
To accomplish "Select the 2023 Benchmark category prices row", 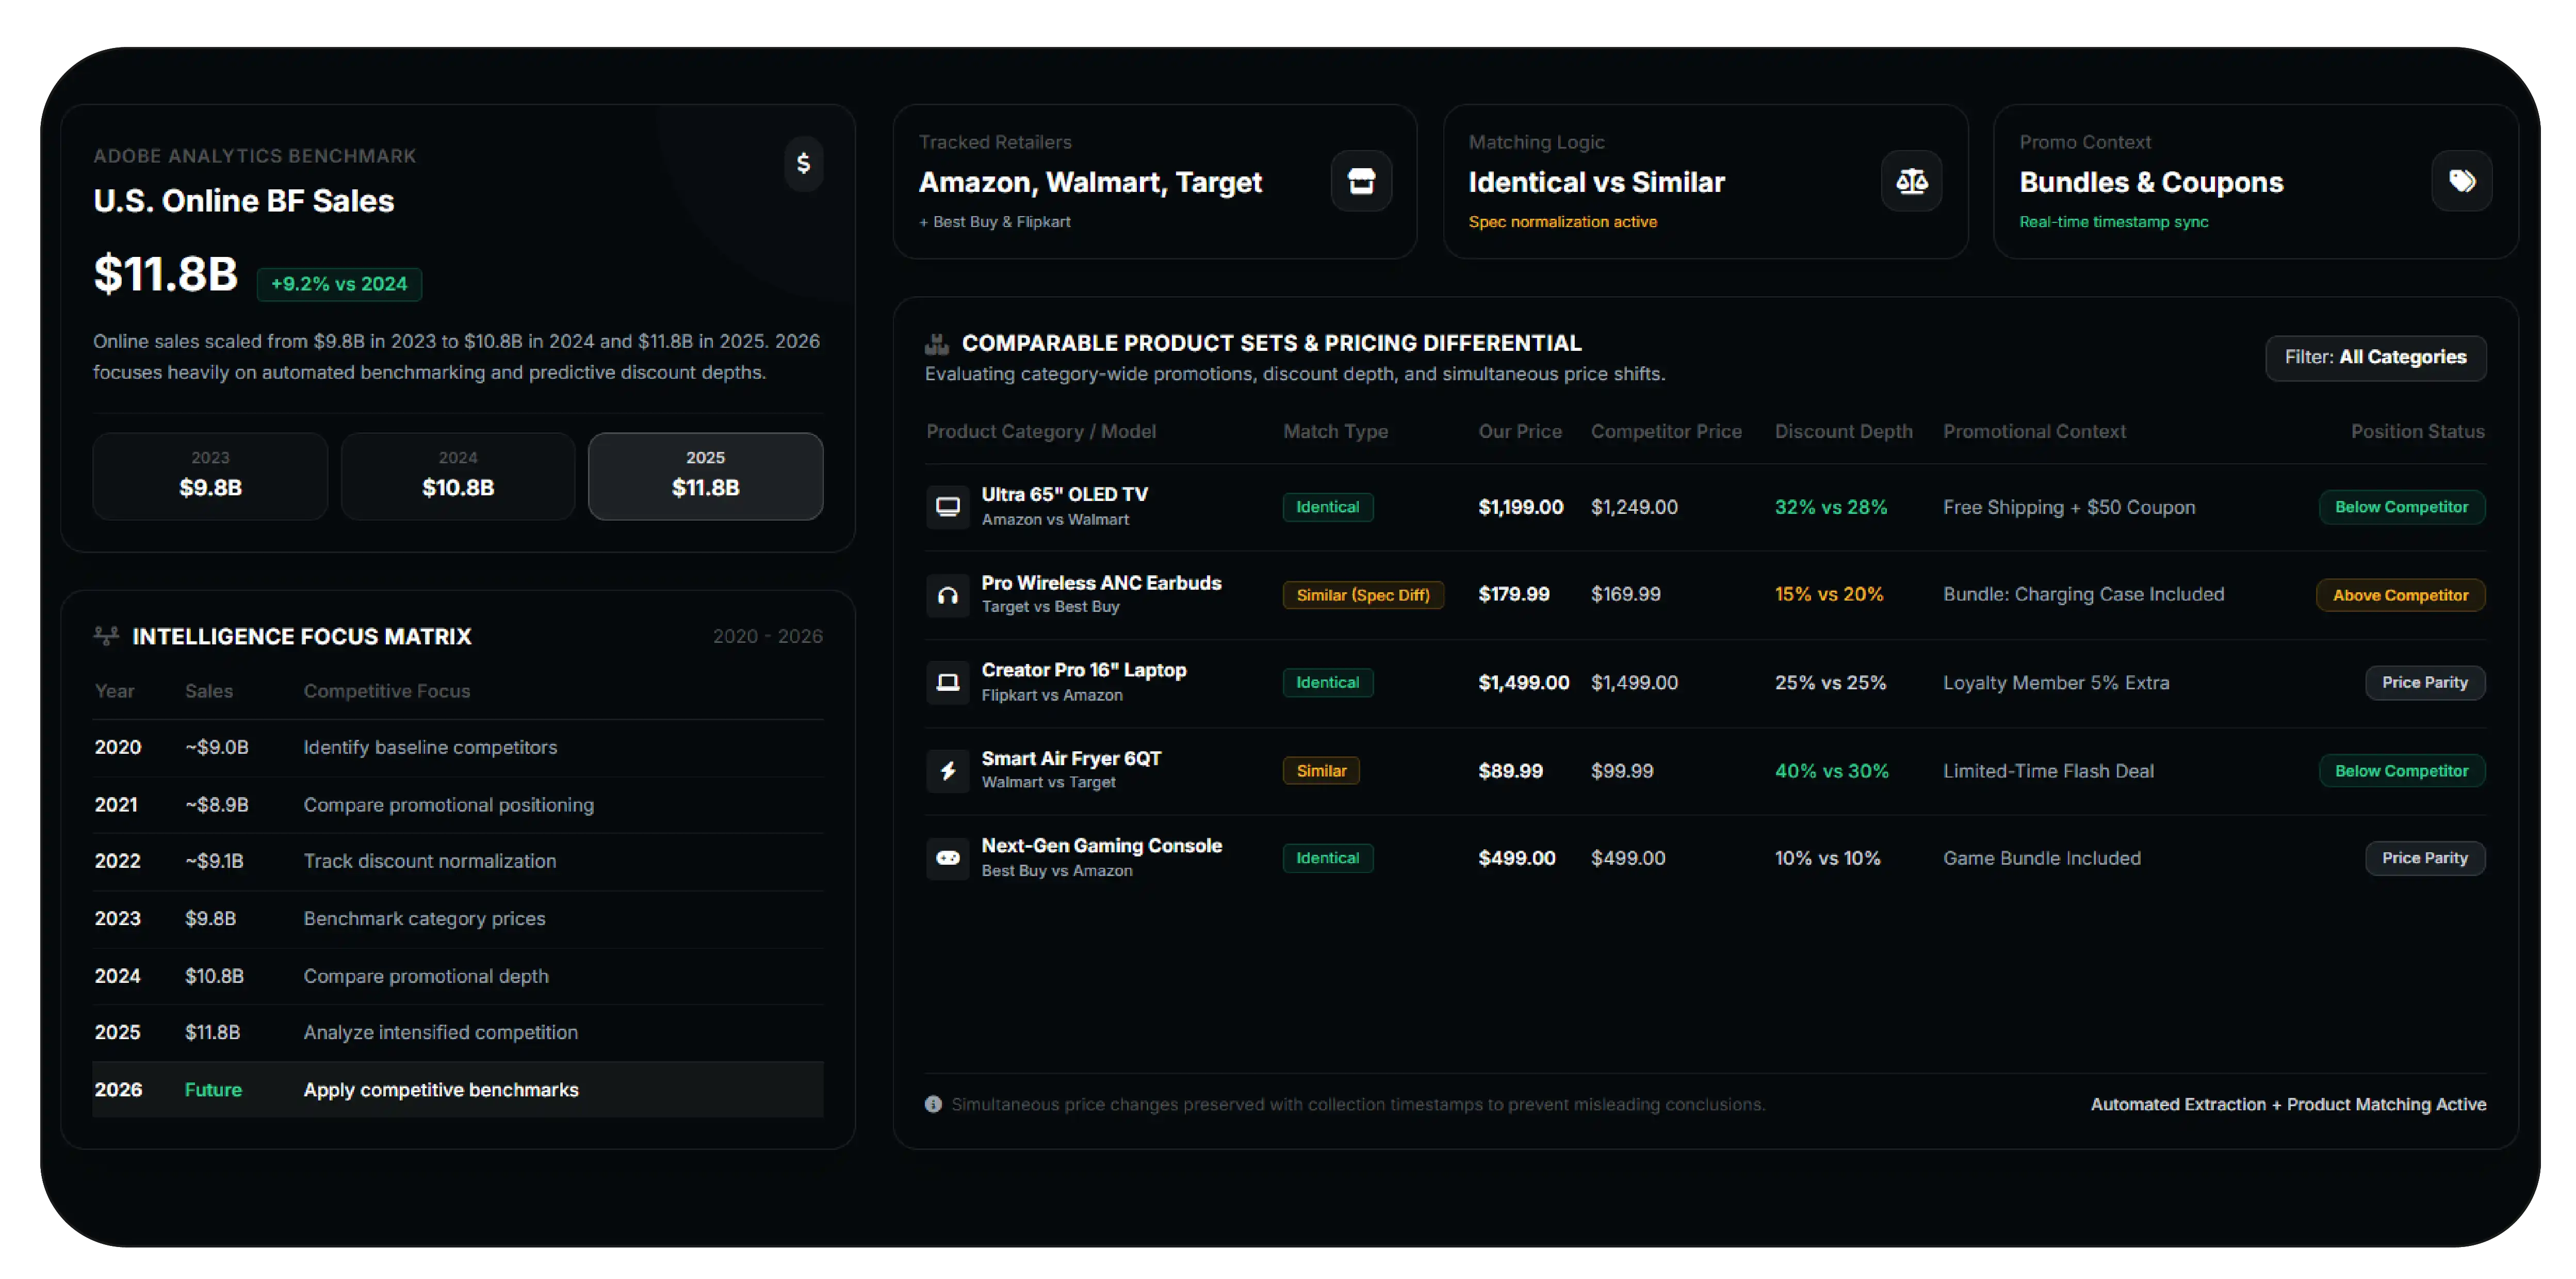I will pyautogui.click(x=458, y=918).
